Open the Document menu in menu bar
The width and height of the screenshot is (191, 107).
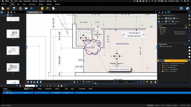(27, 1)
